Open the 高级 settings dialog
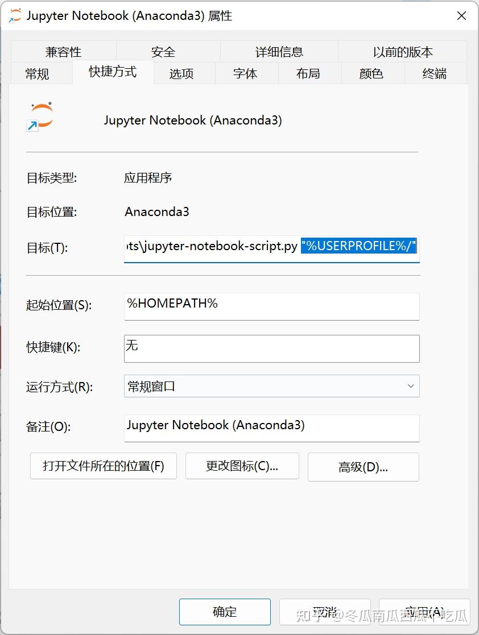The image size is (479, 635). pyautogui.click(x=363, y=466)
